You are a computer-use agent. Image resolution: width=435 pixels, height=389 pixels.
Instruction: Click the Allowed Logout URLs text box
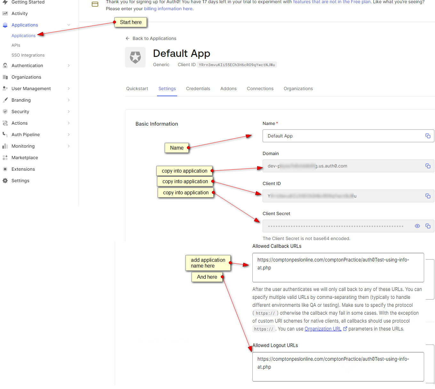(338, 367)
